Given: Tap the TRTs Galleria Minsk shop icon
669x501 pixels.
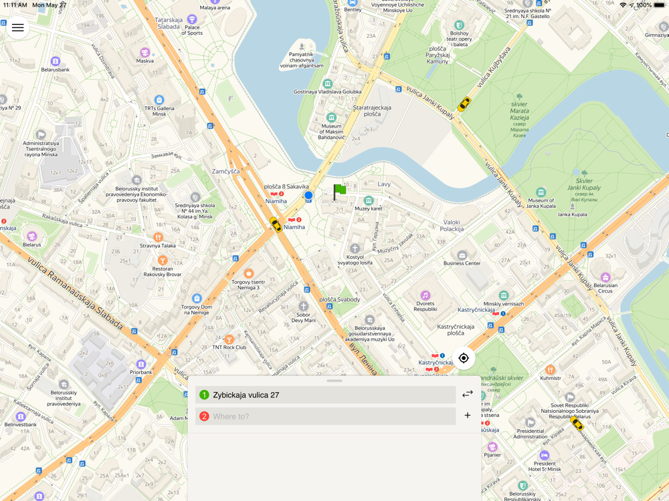Looking at the screenshot, I should [159, 100].
